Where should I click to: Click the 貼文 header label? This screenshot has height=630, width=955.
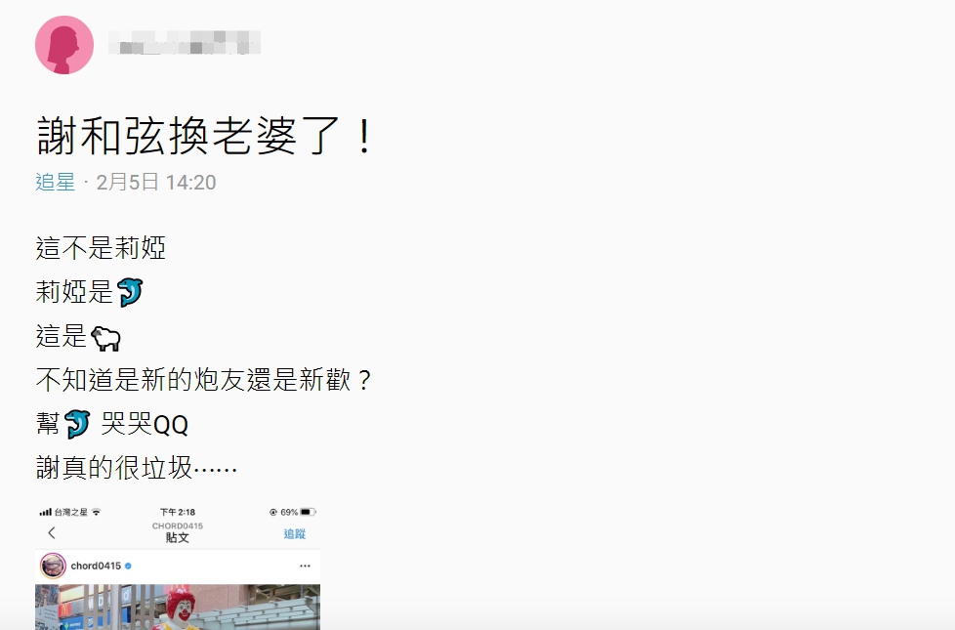pyautogui.click(x=178, y=538)
